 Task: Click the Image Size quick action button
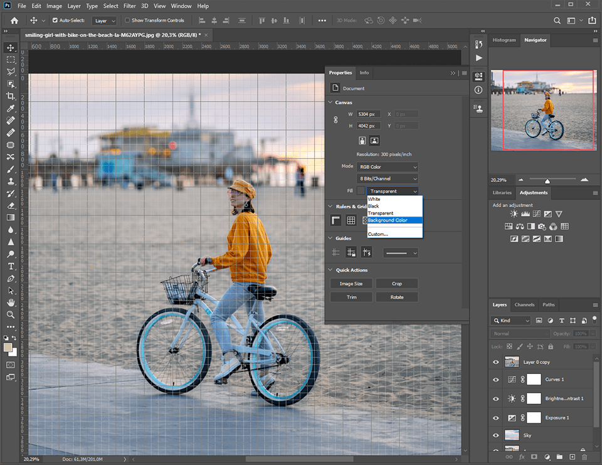point(351,283)
